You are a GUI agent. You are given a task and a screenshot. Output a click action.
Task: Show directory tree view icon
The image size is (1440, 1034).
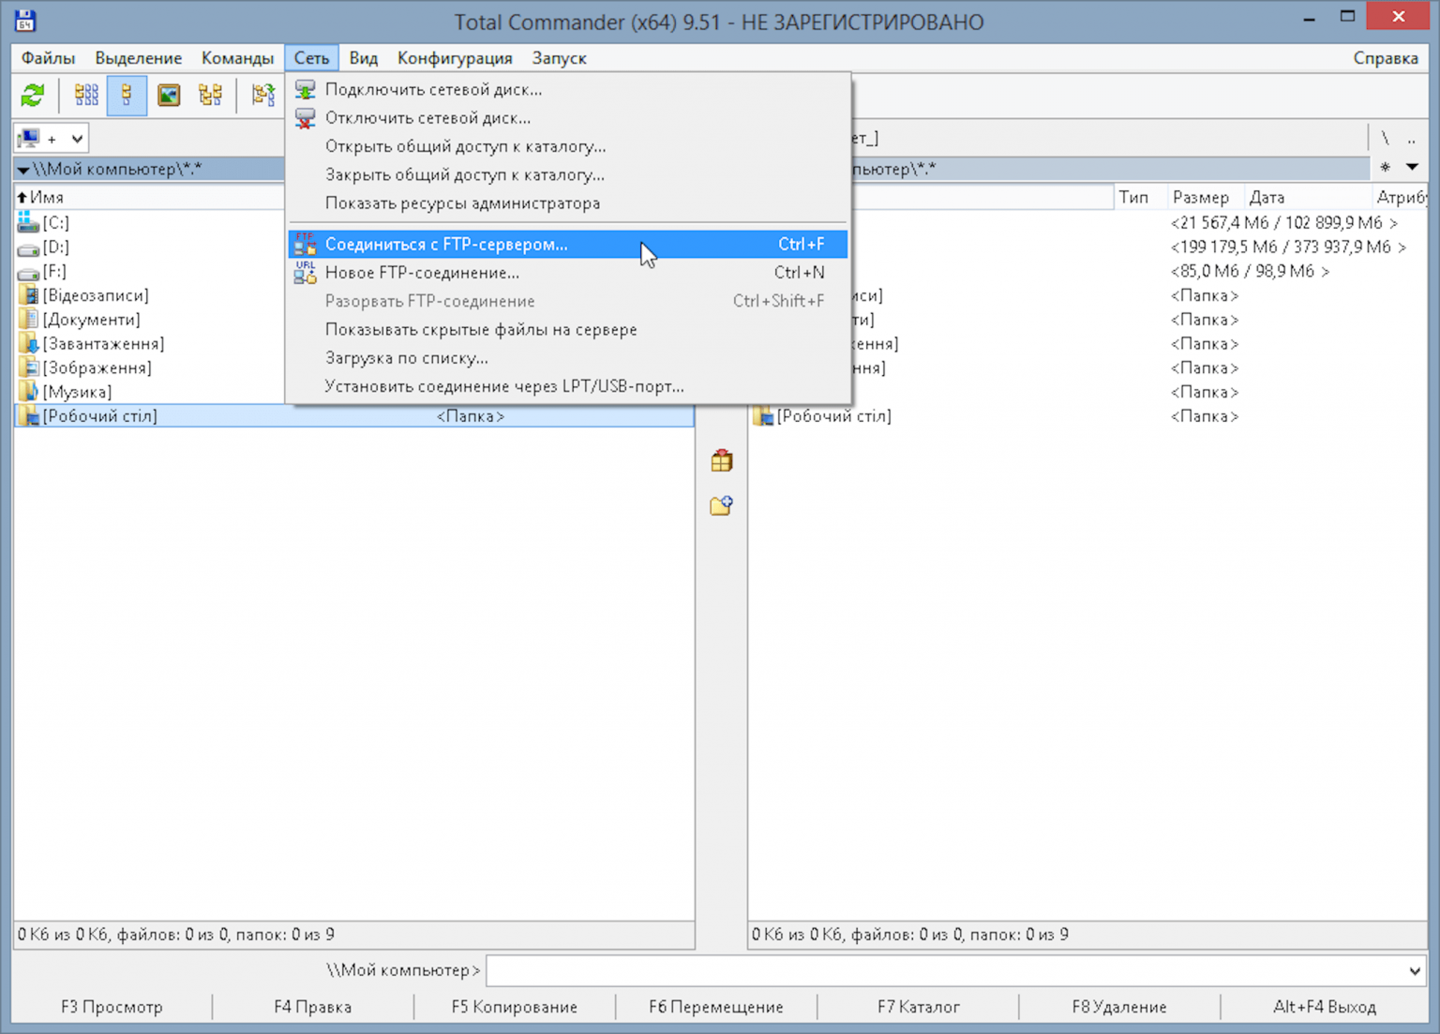(x=210, y=95)
